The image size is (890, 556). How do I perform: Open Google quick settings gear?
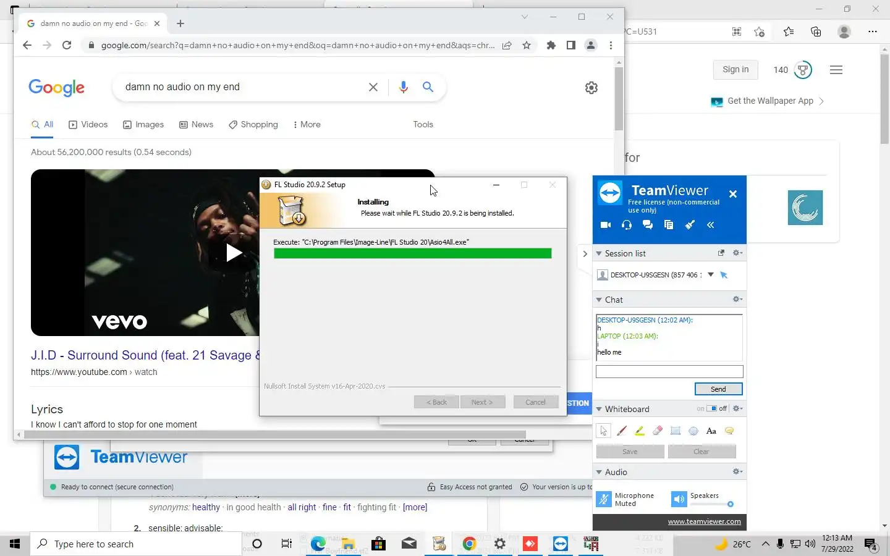pos(591,88)
